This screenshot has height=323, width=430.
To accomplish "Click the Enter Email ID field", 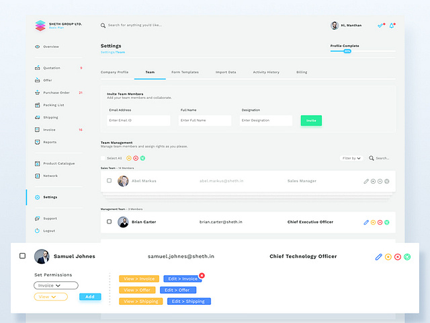I will click(x=138, y=120).
